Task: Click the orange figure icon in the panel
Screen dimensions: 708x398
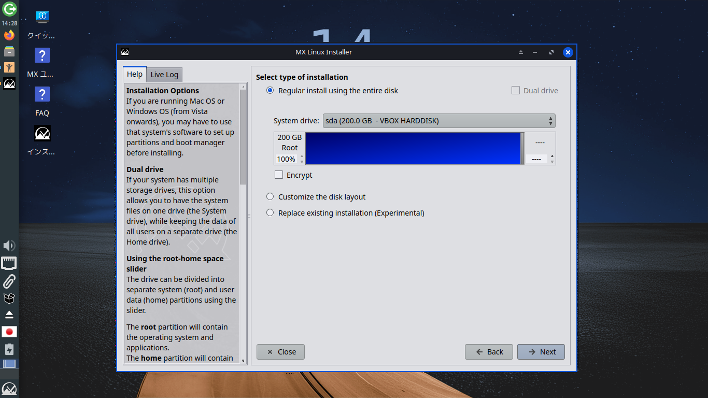Action: pos(9,67)
